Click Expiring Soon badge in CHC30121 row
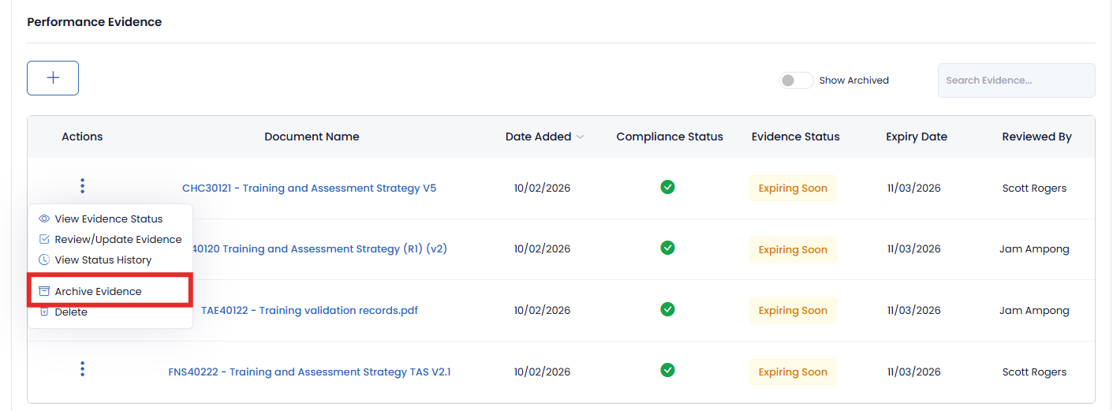1113x411 pixels. [x=793, y=189]
